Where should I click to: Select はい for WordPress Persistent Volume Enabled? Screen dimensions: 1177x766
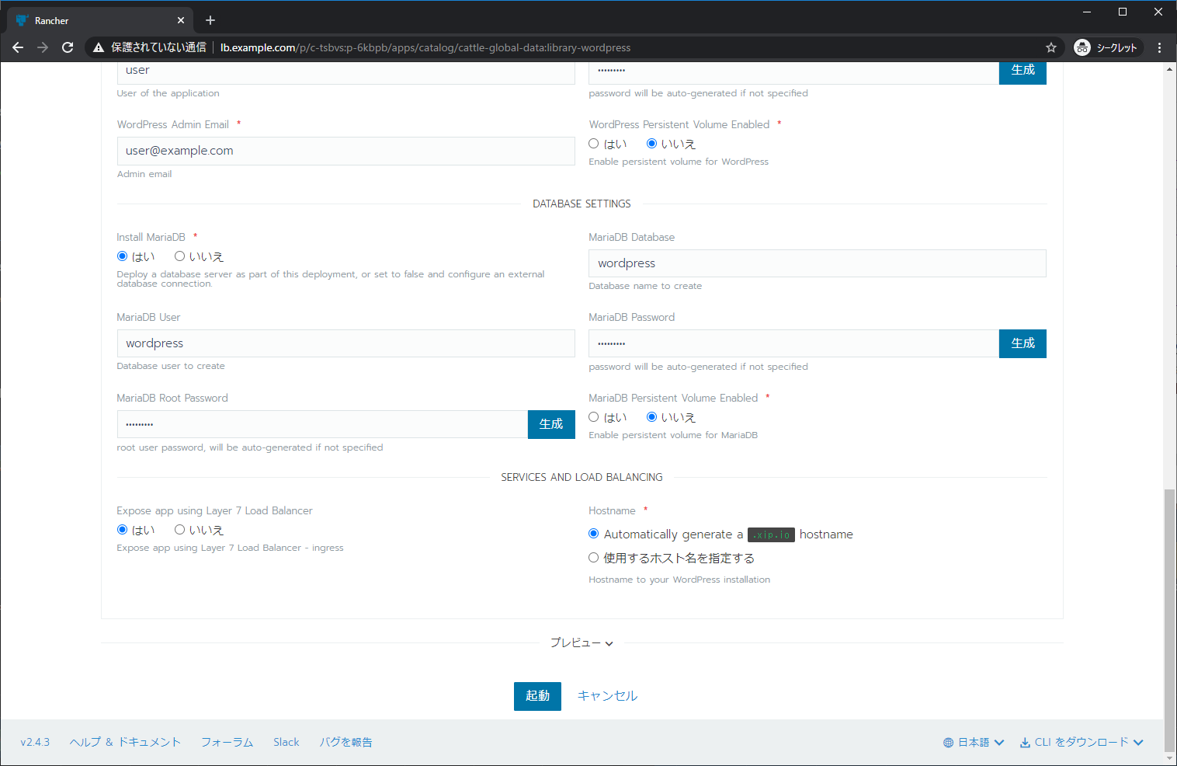pyautogui.click(x=594, y=144)
